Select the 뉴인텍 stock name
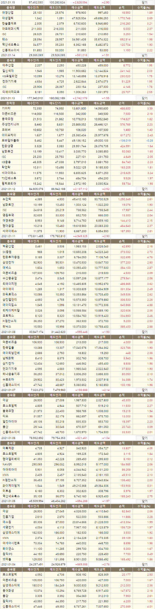The width and height of the screenshot is (155, 609). 6,199
